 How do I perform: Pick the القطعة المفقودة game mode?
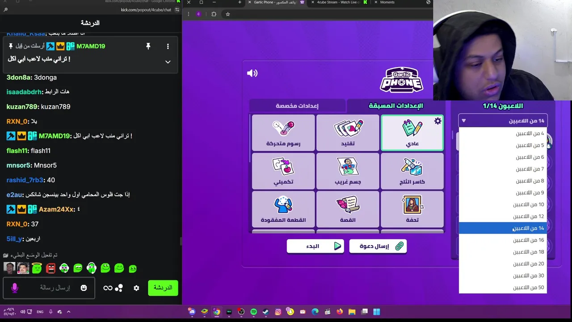[x=283, y=209]
